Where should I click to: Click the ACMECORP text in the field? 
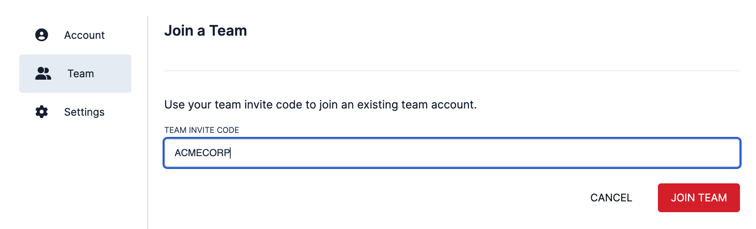pos(202,153)
